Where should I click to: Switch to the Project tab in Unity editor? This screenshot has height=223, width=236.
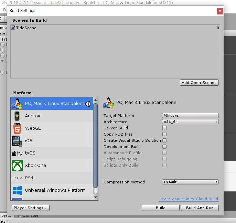[x=6, y=216]
